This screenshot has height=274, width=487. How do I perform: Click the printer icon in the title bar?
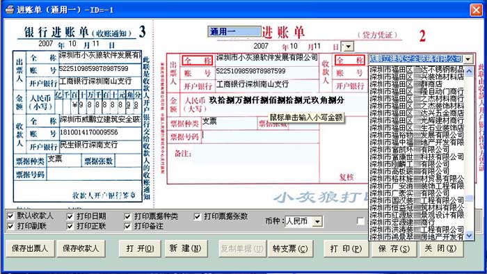tap(10, 9)
